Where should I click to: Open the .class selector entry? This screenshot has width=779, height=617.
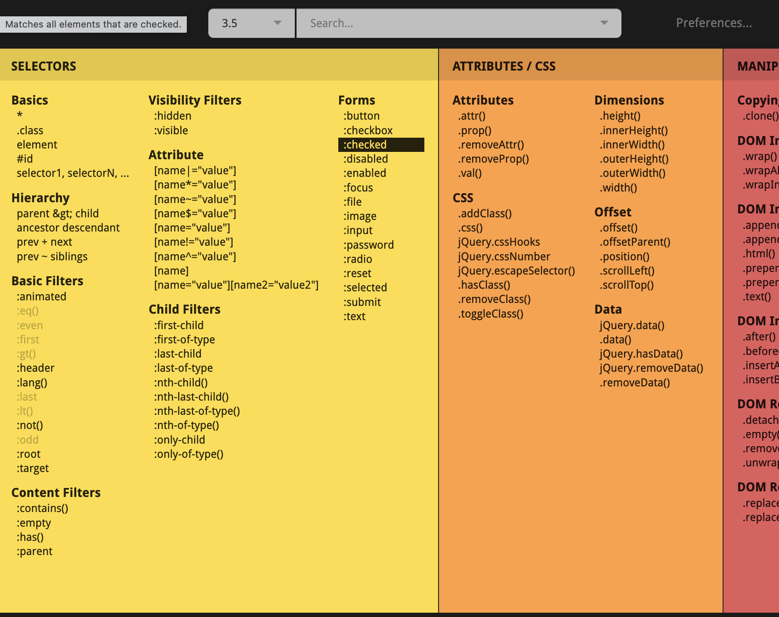coord(30,130)
